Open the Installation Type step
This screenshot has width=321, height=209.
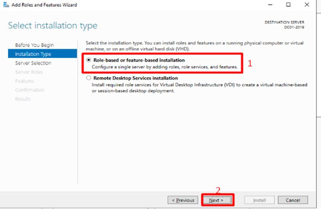(33, 54)
